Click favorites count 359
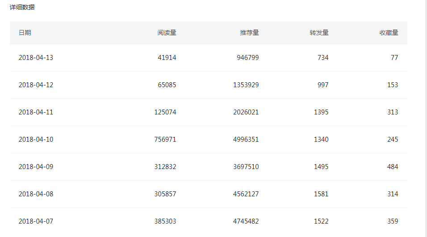 [x=393, y=221]
